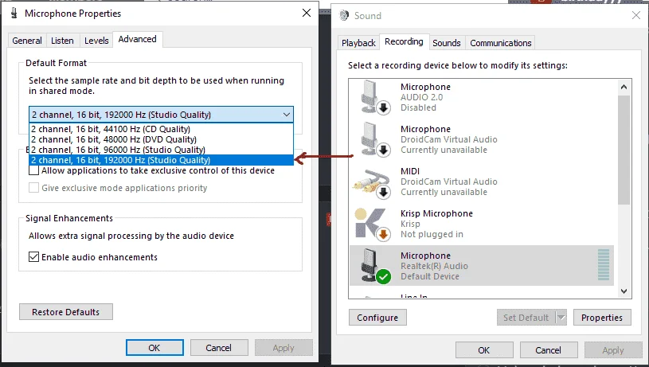Open the Sounds tab

click(447, 43)
